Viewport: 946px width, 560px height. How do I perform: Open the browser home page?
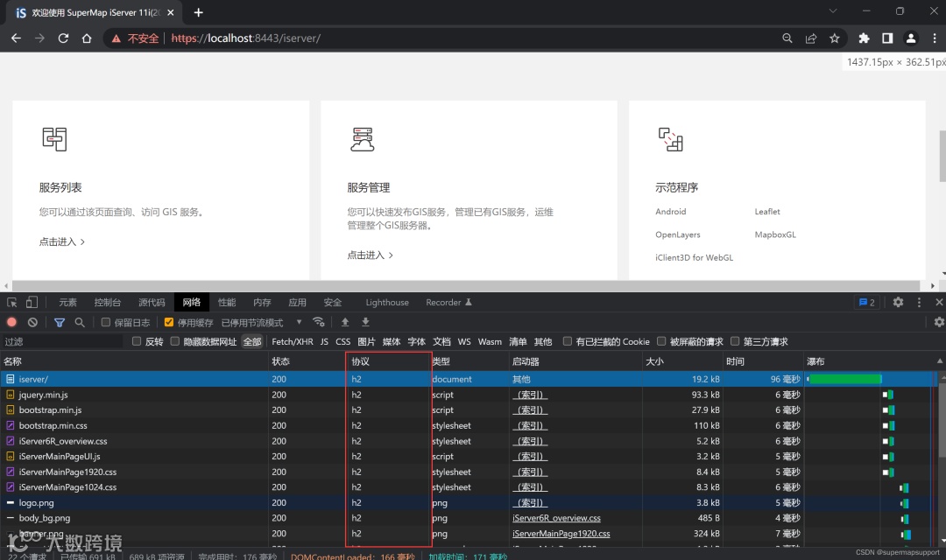(87, 38)
